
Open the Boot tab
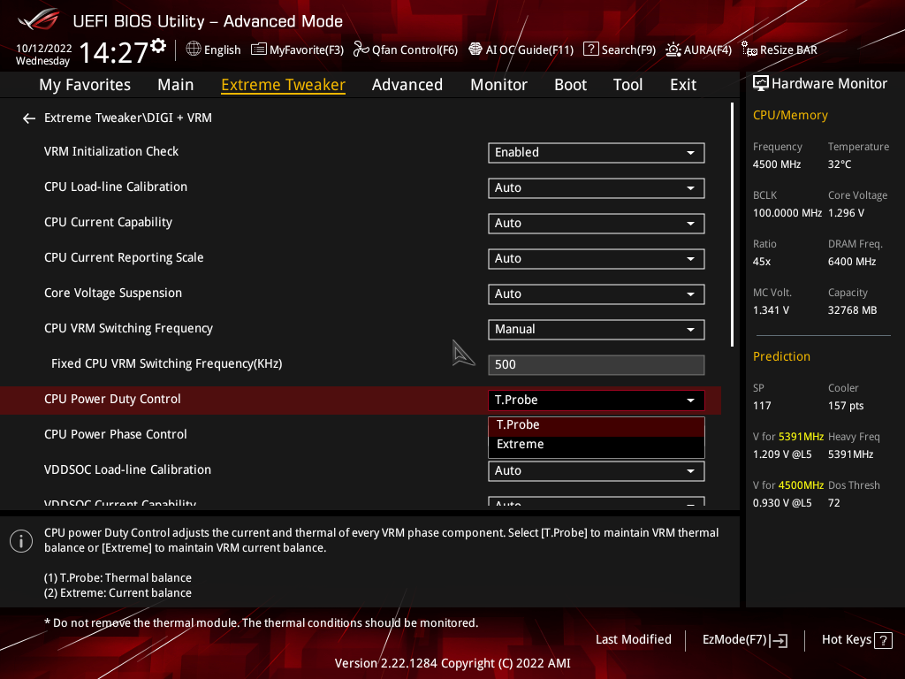570,85
